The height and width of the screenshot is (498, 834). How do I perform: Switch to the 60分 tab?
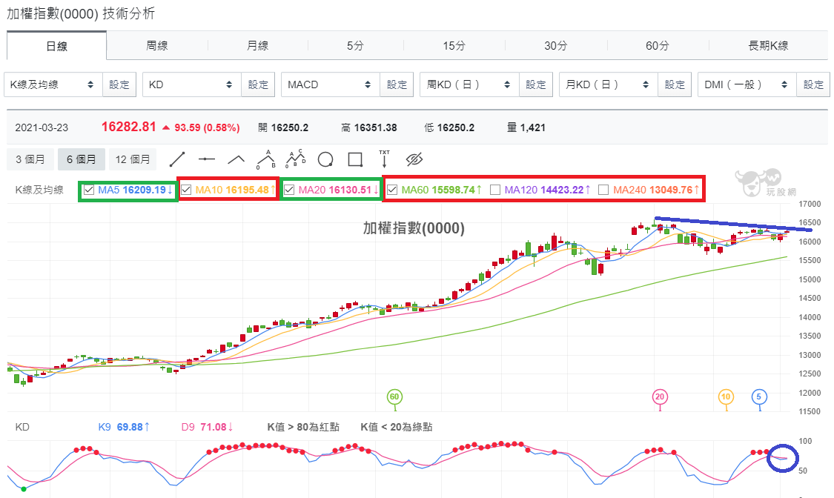point(658,46)
